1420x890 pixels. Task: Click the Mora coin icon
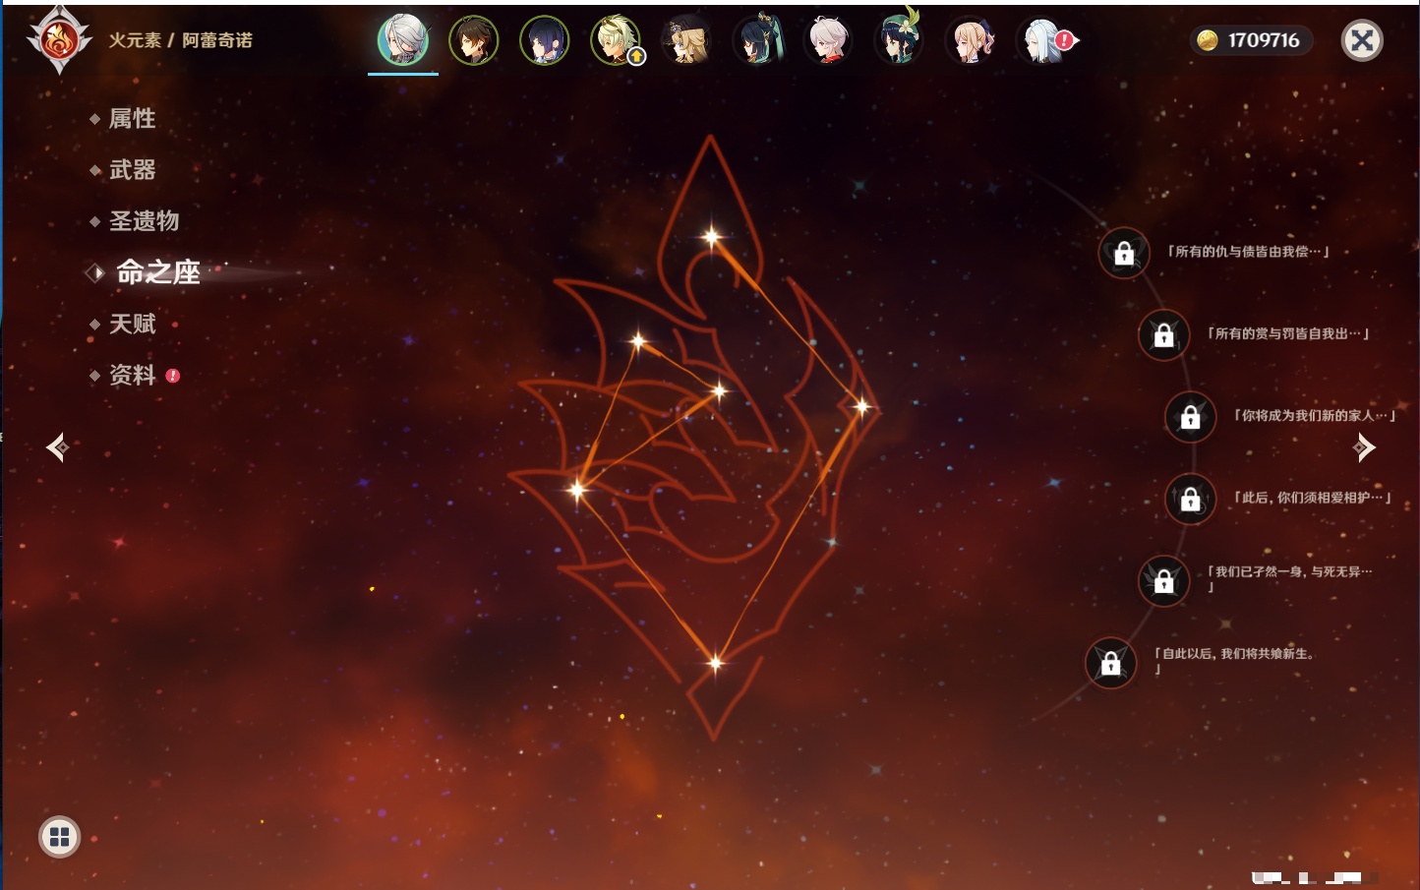tap(1208, 40)
